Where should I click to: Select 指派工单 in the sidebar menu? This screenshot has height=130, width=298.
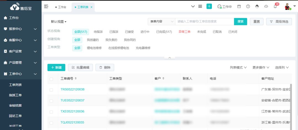tap(15, 95)
